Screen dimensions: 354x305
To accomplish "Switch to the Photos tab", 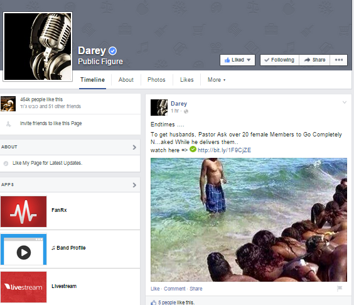I will [x=156, y=80].
